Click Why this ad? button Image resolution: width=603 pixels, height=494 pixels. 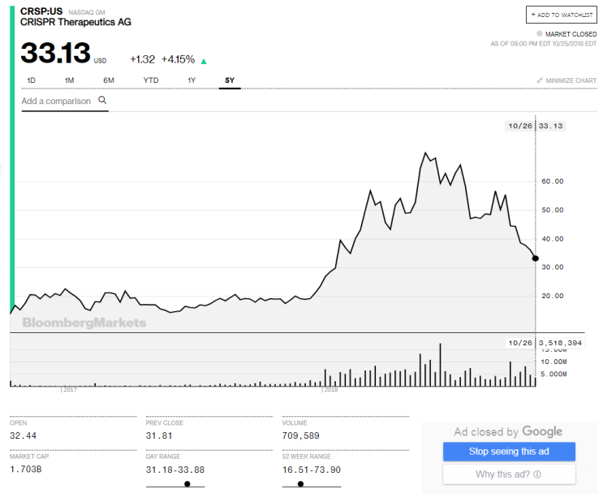coord(509,474)
